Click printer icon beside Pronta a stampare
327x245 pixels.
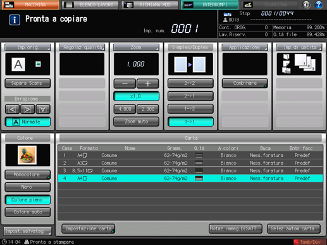[27, 242]
